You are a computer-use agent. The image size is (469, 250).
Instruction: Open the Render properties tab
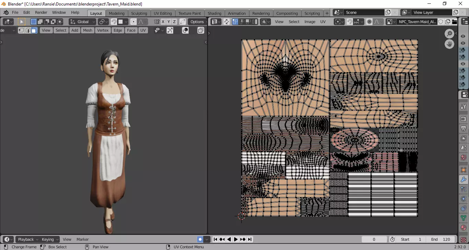click(463, 119)
